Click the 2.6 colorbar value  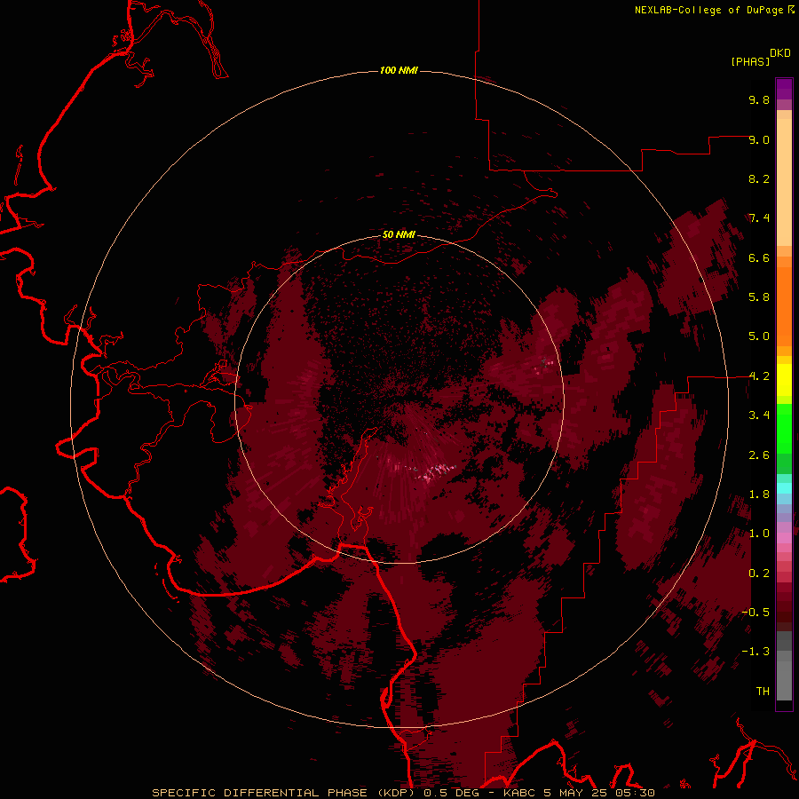[x=759, y=455]
